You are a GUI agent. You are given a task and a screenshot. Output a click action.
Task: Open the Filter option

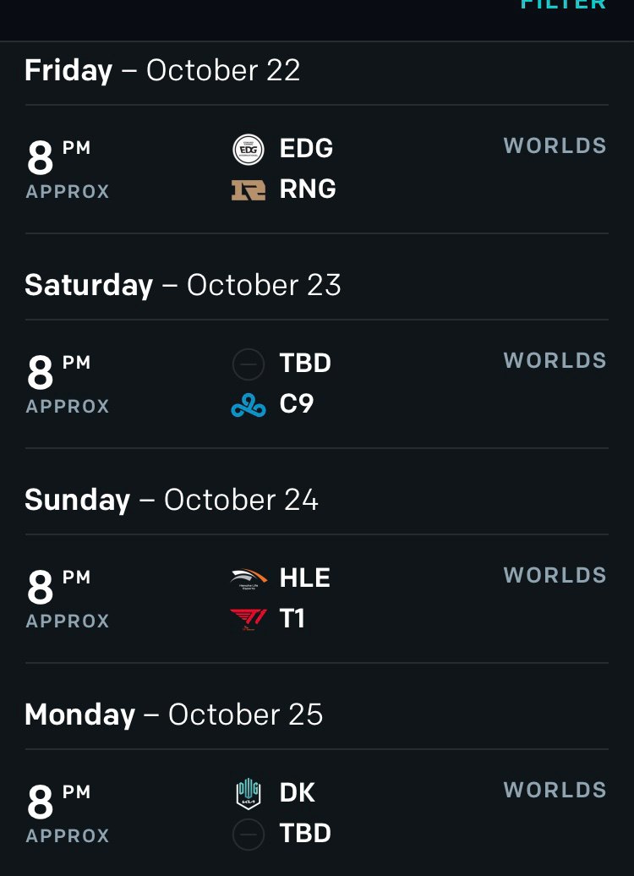point(563,5)
